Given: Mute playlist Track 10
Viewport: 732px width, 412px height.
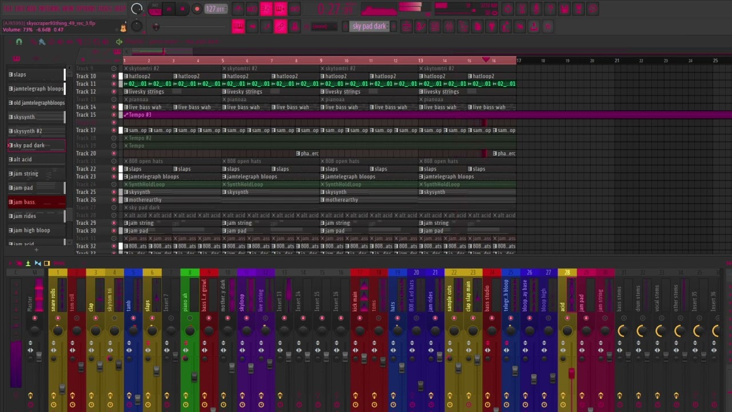Looking at the screenshot, I should pyautogui.click(x=114, y=76).
